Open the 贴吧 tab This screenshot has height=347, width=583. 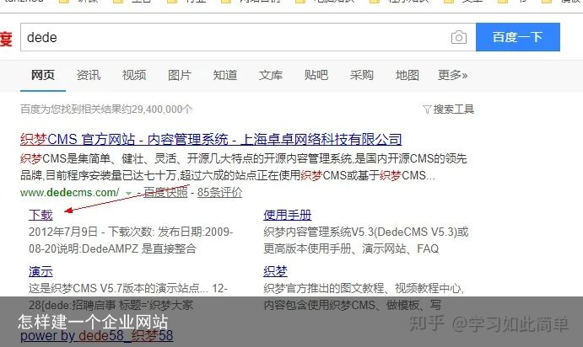pyautogui.click(x=316, y=75)
